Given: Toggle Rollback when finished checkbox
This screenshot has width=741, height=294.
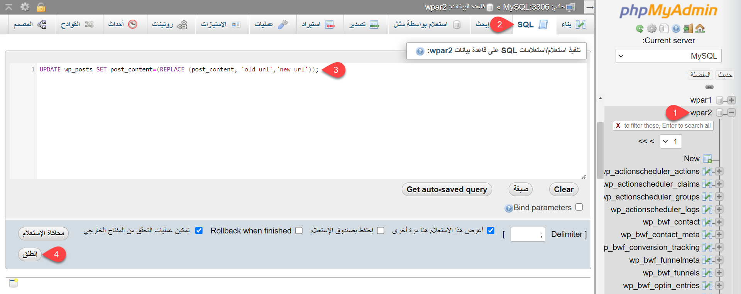Looking at the screenshot, I should tap(299, 230).
